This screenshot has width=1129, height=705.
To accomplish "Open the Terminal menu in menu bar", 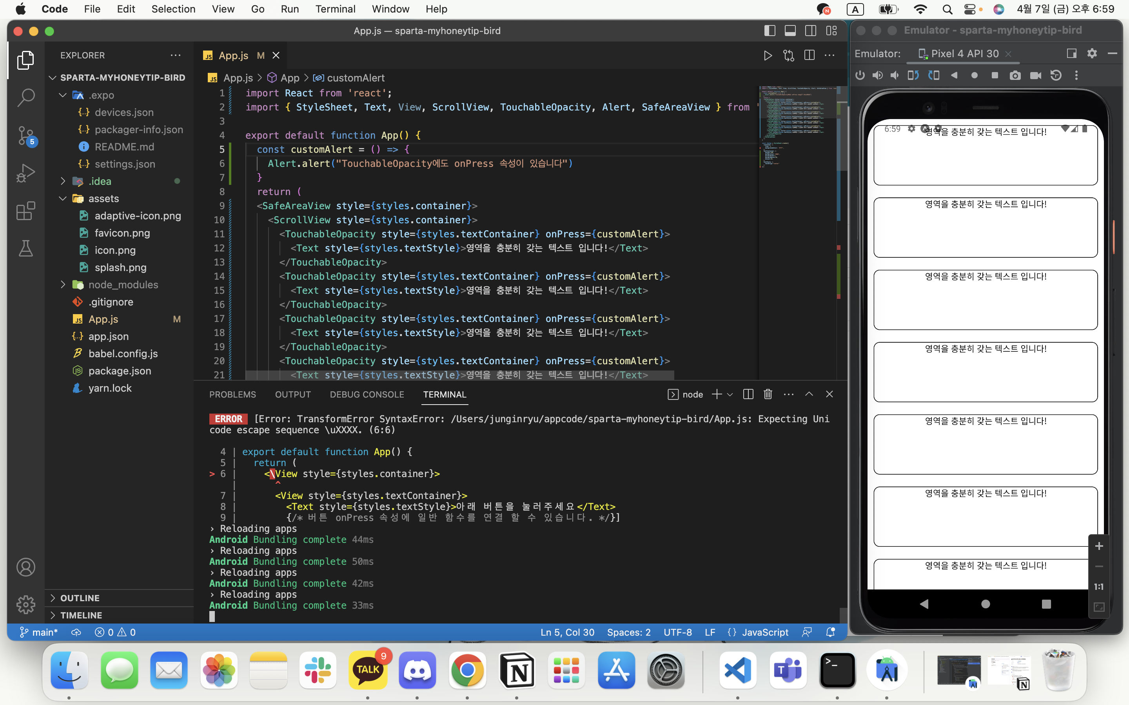I will [x=335, y=9].
